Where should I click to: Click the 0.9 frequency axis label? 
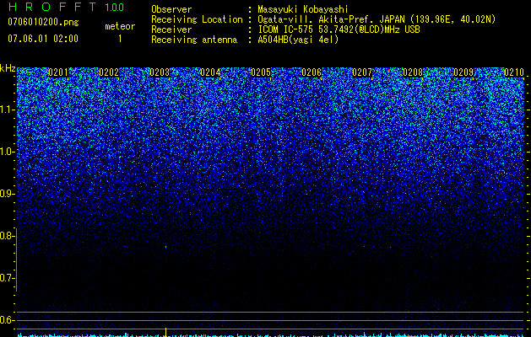coord(7,194)
